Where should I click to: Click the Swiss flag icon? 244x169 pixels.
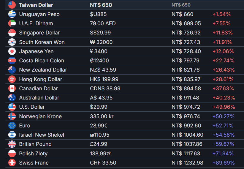(12, 162)
